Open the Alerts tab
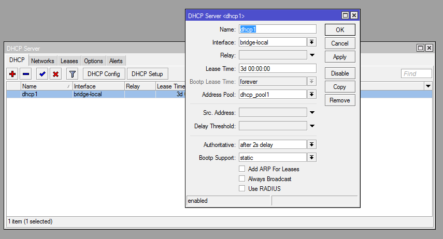 [116, 61]
